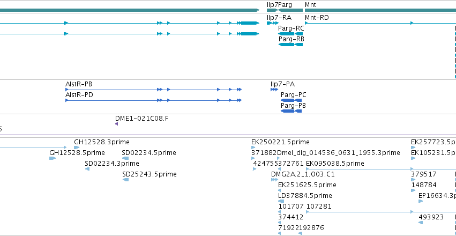Open Dmel_dig_014536_0631_1955.3prime feature
Image resolution: width=456 pixels, height=236 pixels.
click(x=278, y=158)
